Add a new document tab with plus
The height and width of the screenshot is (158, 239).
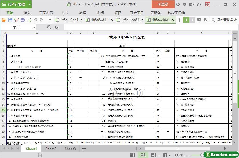pos(179,20)
